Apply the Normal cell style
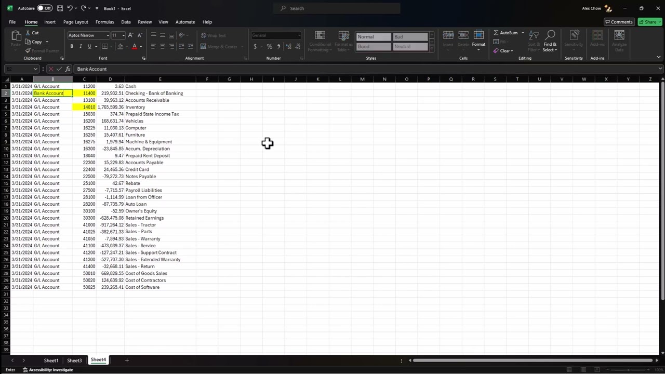 [x=374, y=37]
